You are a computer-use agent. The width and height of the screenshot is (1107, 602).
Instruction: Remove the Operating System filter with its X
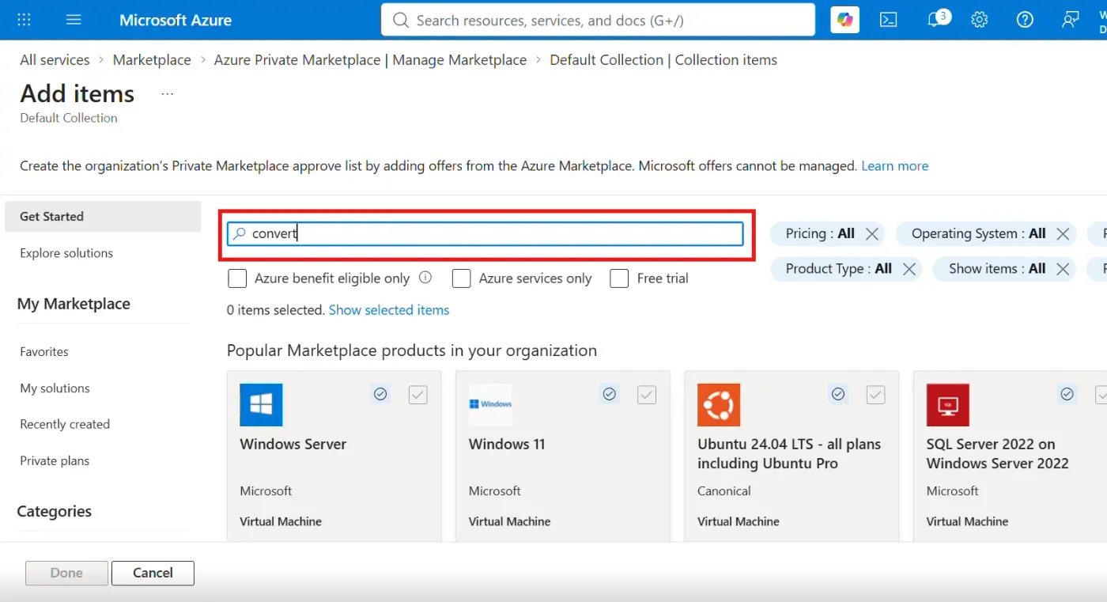(1063, 233)
